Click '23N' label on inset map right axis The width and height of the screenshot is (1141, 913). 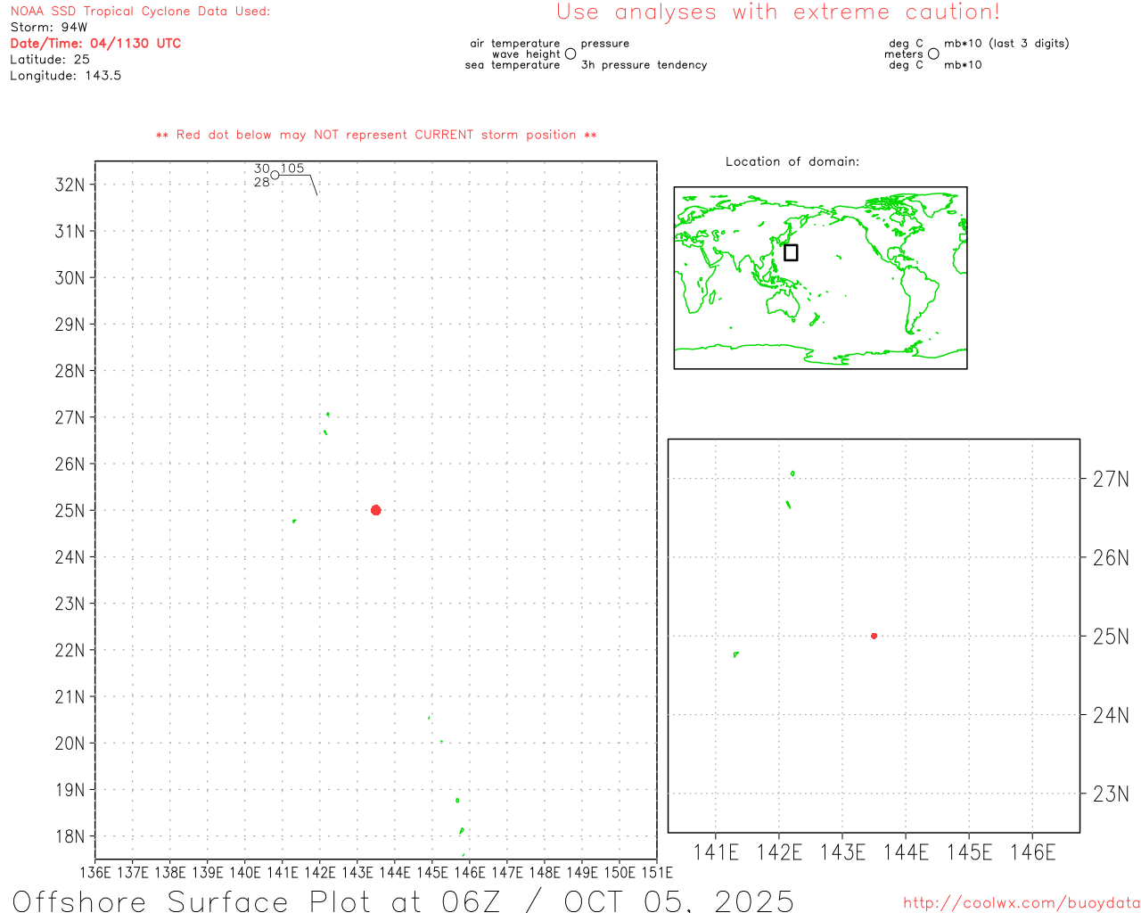[x=1111, y=794]
